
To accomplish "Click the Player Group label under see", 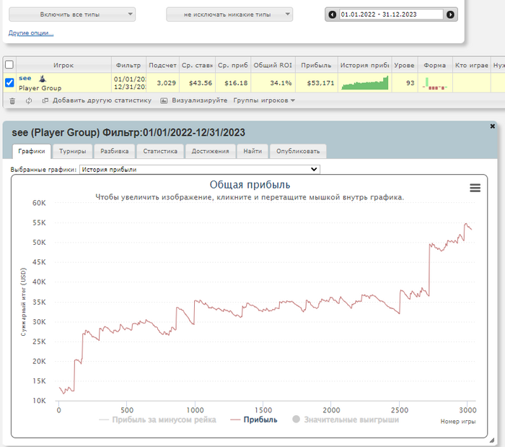I will coord(40,88).
